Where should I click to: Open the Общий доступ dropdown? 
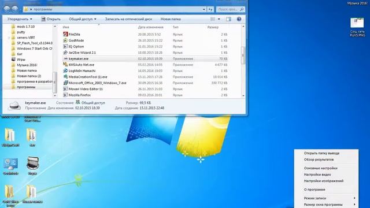(83, 19)
